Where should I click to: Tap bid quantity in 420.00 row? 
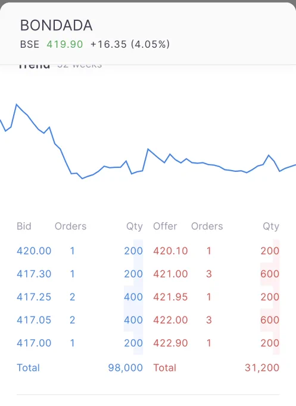(x=133, y=251)
